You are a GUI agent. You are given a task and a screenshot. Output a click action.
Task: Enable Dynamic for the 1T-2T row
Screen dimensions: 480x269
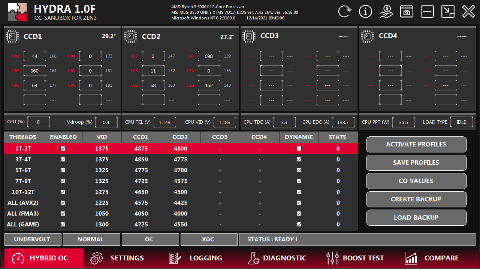coord(299,149)
